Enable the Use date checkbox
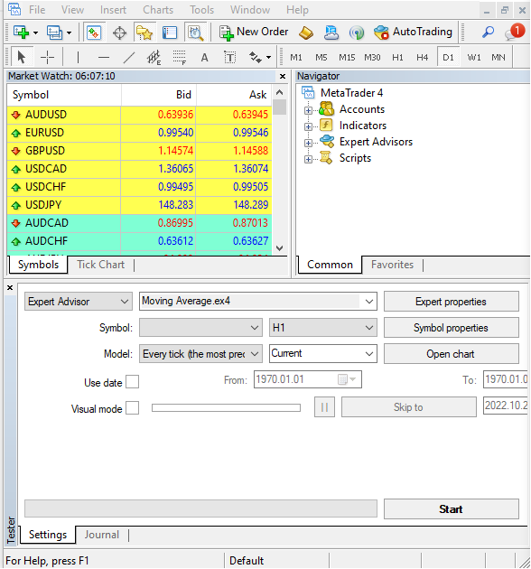Image resolution: width=531 pixels, height=569 pixels. tap(133, 382)
